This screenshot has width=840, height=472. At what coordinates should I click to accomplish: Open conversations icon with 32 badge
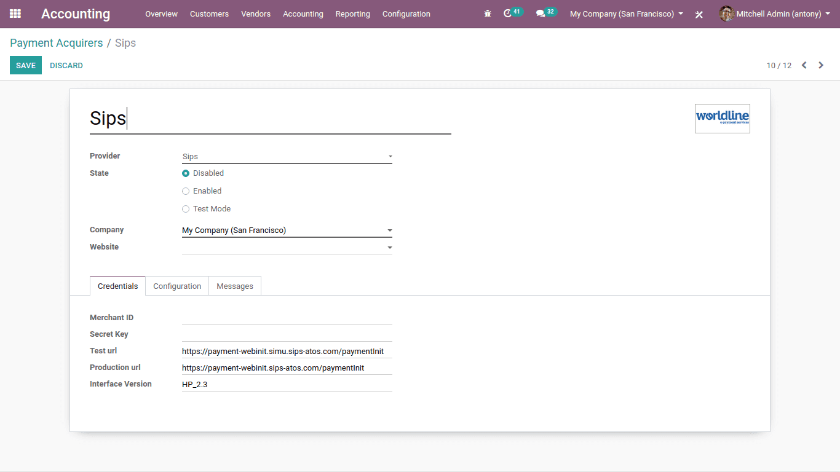(x=546, y=13)
